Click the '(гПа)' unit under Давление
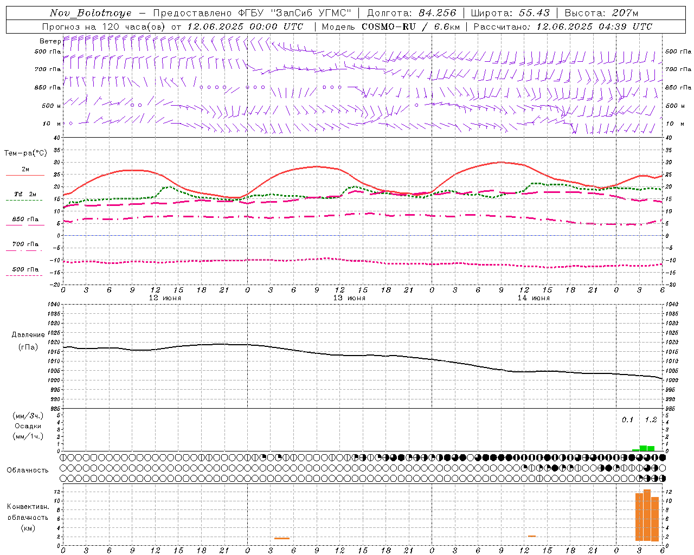The image size is (694, 555). (x=28, y=347)
